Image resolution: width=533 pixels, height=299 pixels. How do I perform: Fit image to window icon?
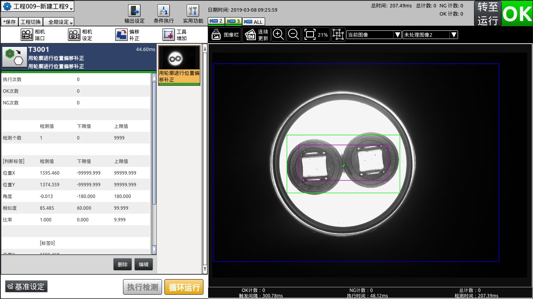(x=310, y=35)
